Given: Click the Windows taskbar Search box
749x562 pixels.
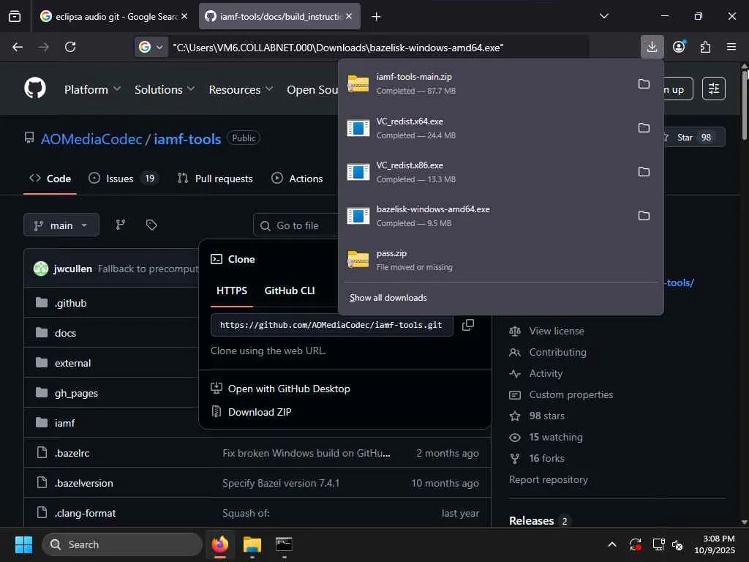Looking at the screenshot, I should pyautogui.click(x=122, y=544).
